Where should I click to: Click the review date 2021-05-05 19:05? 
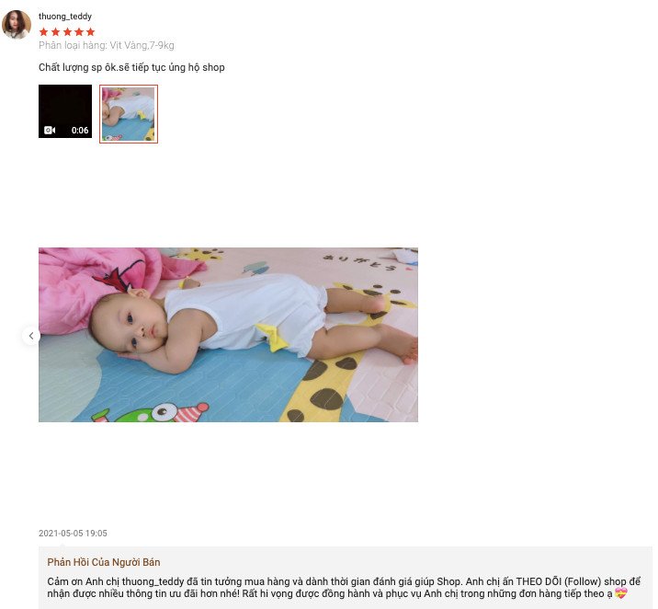(x=73, y=533)
